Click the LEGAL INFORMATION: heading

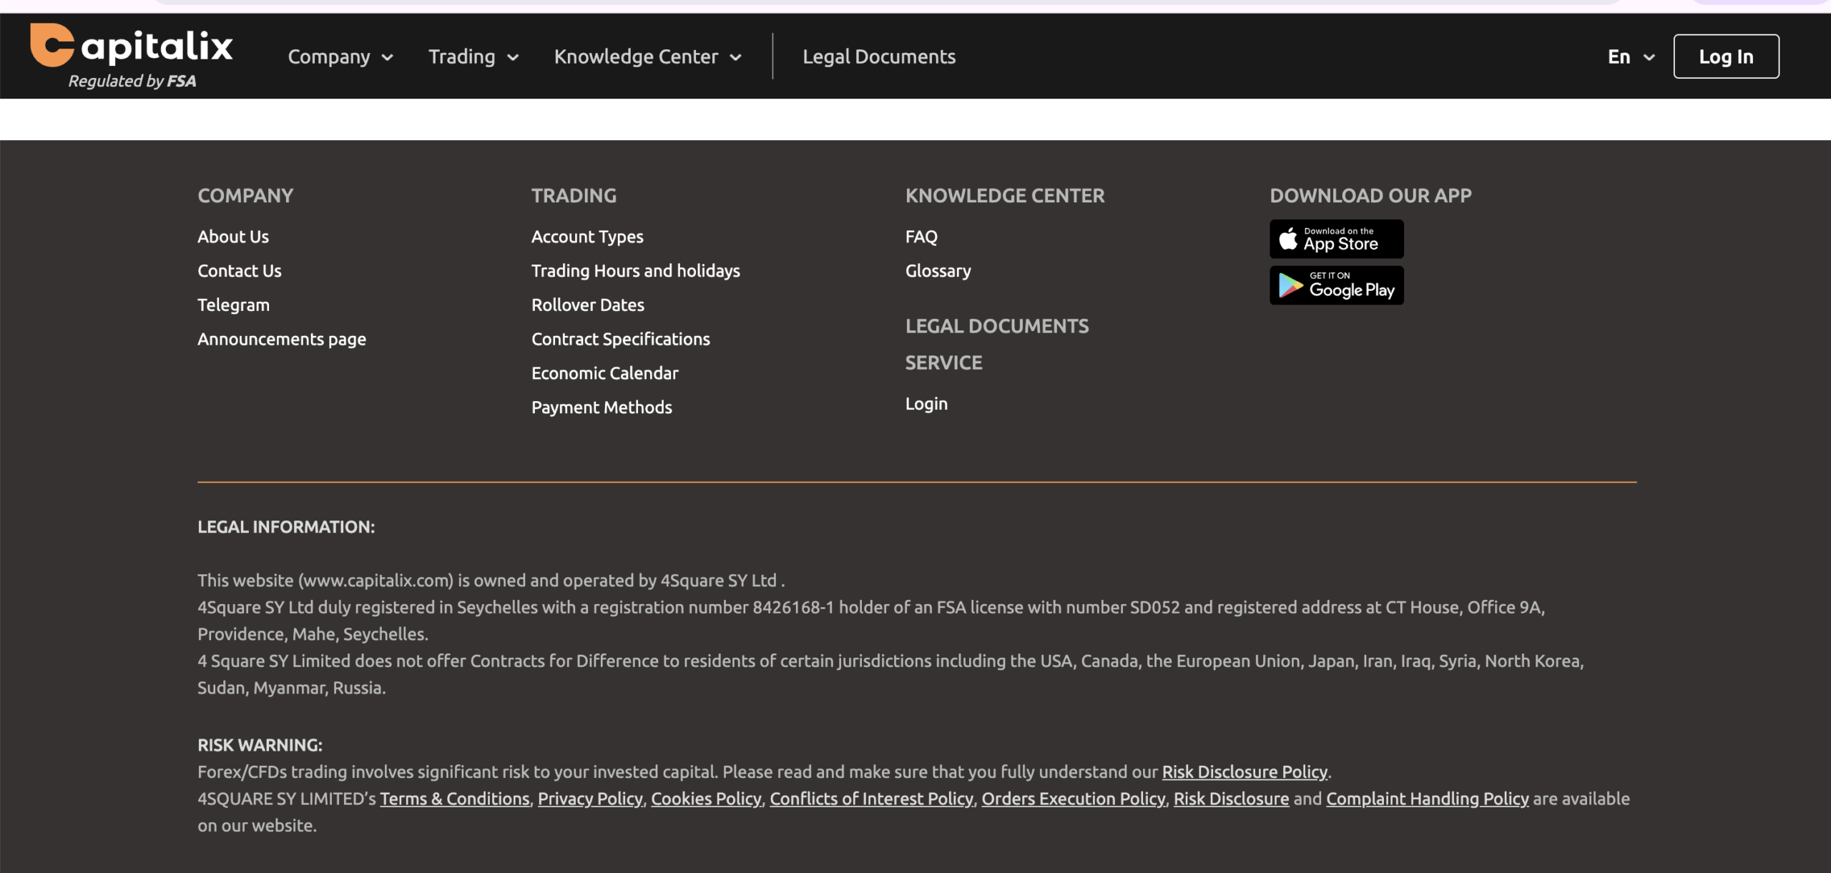coord(286,527)
